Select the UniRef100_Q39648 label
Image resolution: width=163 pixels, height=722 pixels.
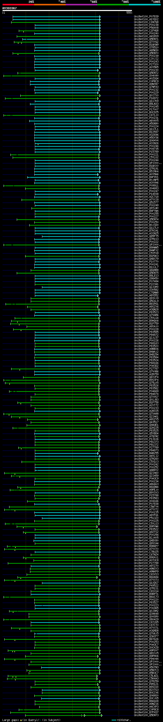tap(146, 614)
